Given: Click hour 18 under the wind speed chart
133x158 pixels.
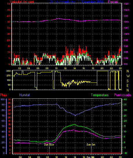Looking at the screenshot, I should (x=93, y=68).
